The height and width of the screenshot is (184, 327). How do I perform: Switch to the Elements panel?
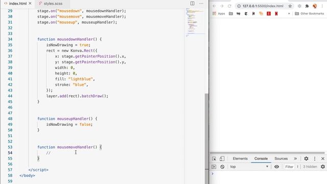[240, 158]
